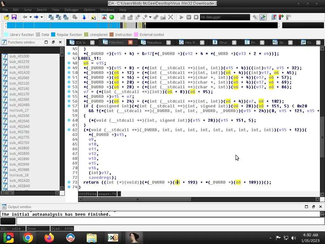Save the database with the floppy icon
The width and height of the screenshot is (325, 244).
pyautogui.click(x=14, y=17)
